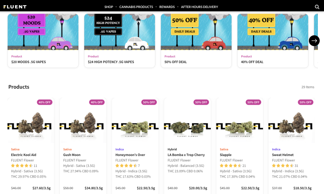
Task: Open the $24 High Potency vapes banner
Action: (120, 32)
